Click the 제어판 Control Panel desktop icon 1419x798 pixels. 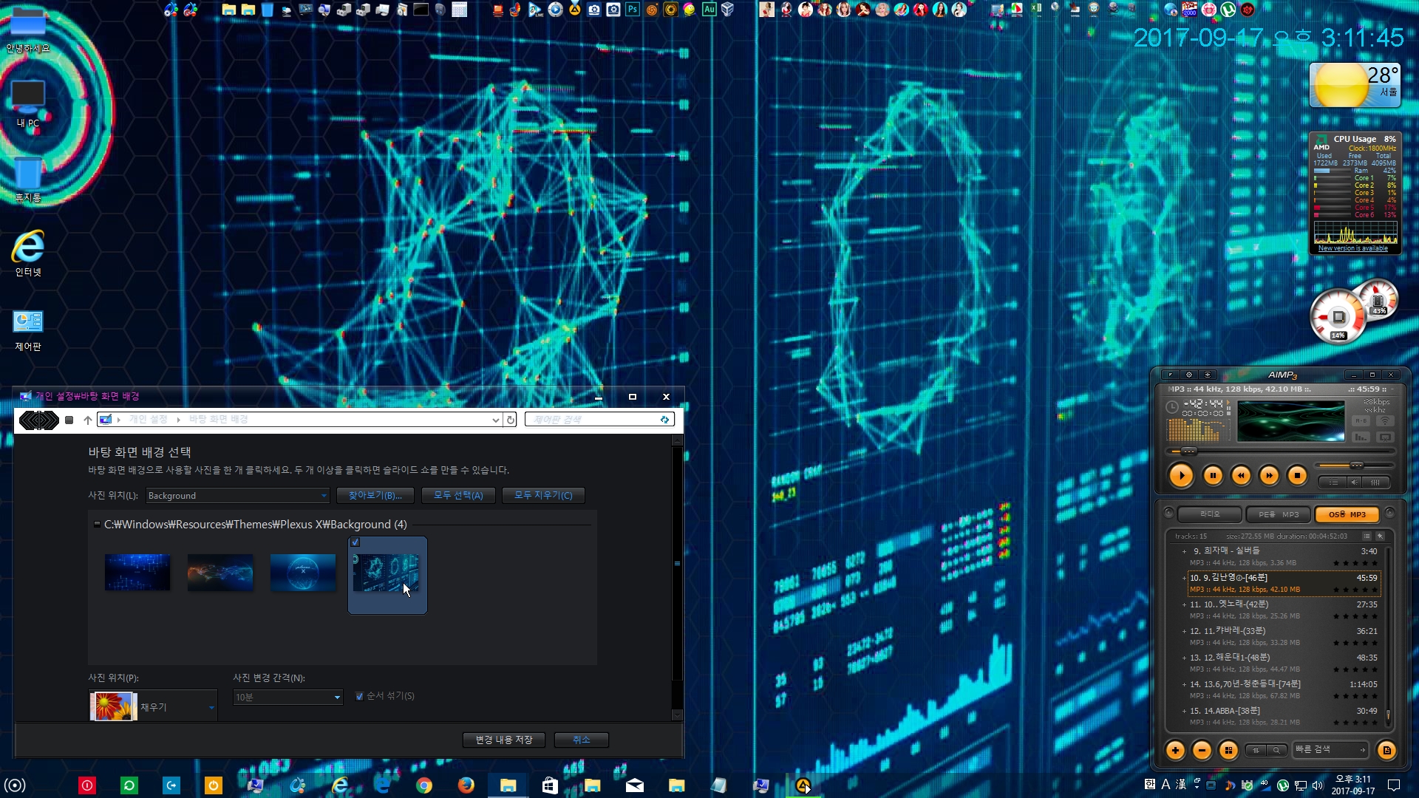[27, 321]
